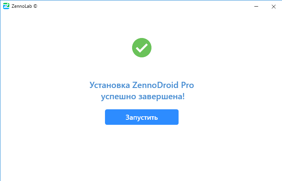This screenshot has width=282, height=181.
Task: Click the "ZennoDroid" word in the heading
Action: click(x=155, y=85)
